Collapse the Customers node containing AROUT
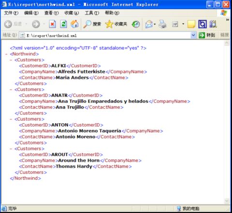232x213 pixels. [11, 149]
